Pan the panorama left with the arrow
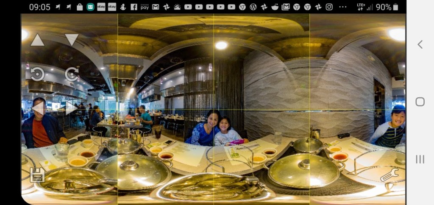434x205 pixels. (x=38, y=108)
